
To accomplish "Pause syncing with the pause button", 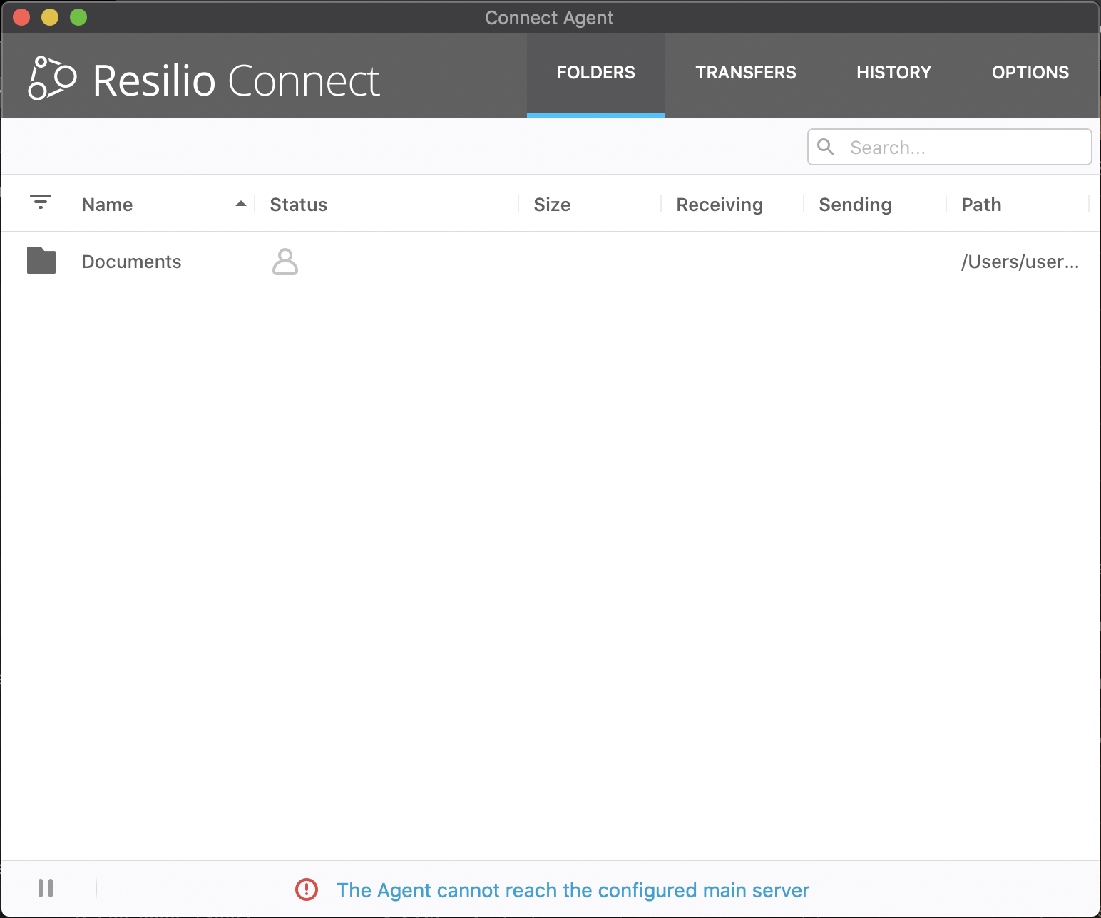I will (x=46, y=888).
